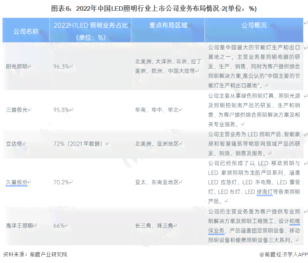
Task: Click the 66% value cell
Action: (59, 226)
